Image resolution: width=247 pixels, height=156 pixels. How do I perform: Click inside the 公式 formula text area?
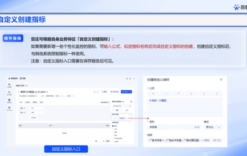point(185,107)
